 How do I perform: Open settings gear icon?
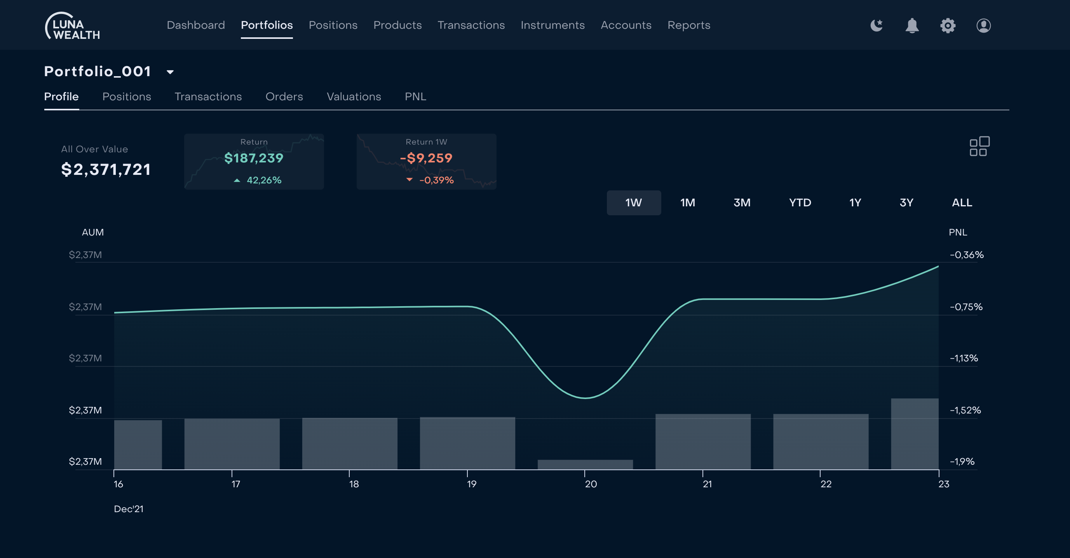948,25
